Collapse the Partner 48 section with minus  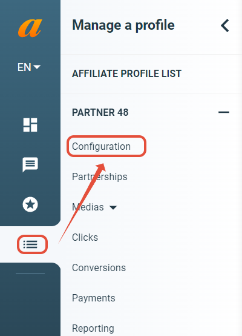point(224,112)
